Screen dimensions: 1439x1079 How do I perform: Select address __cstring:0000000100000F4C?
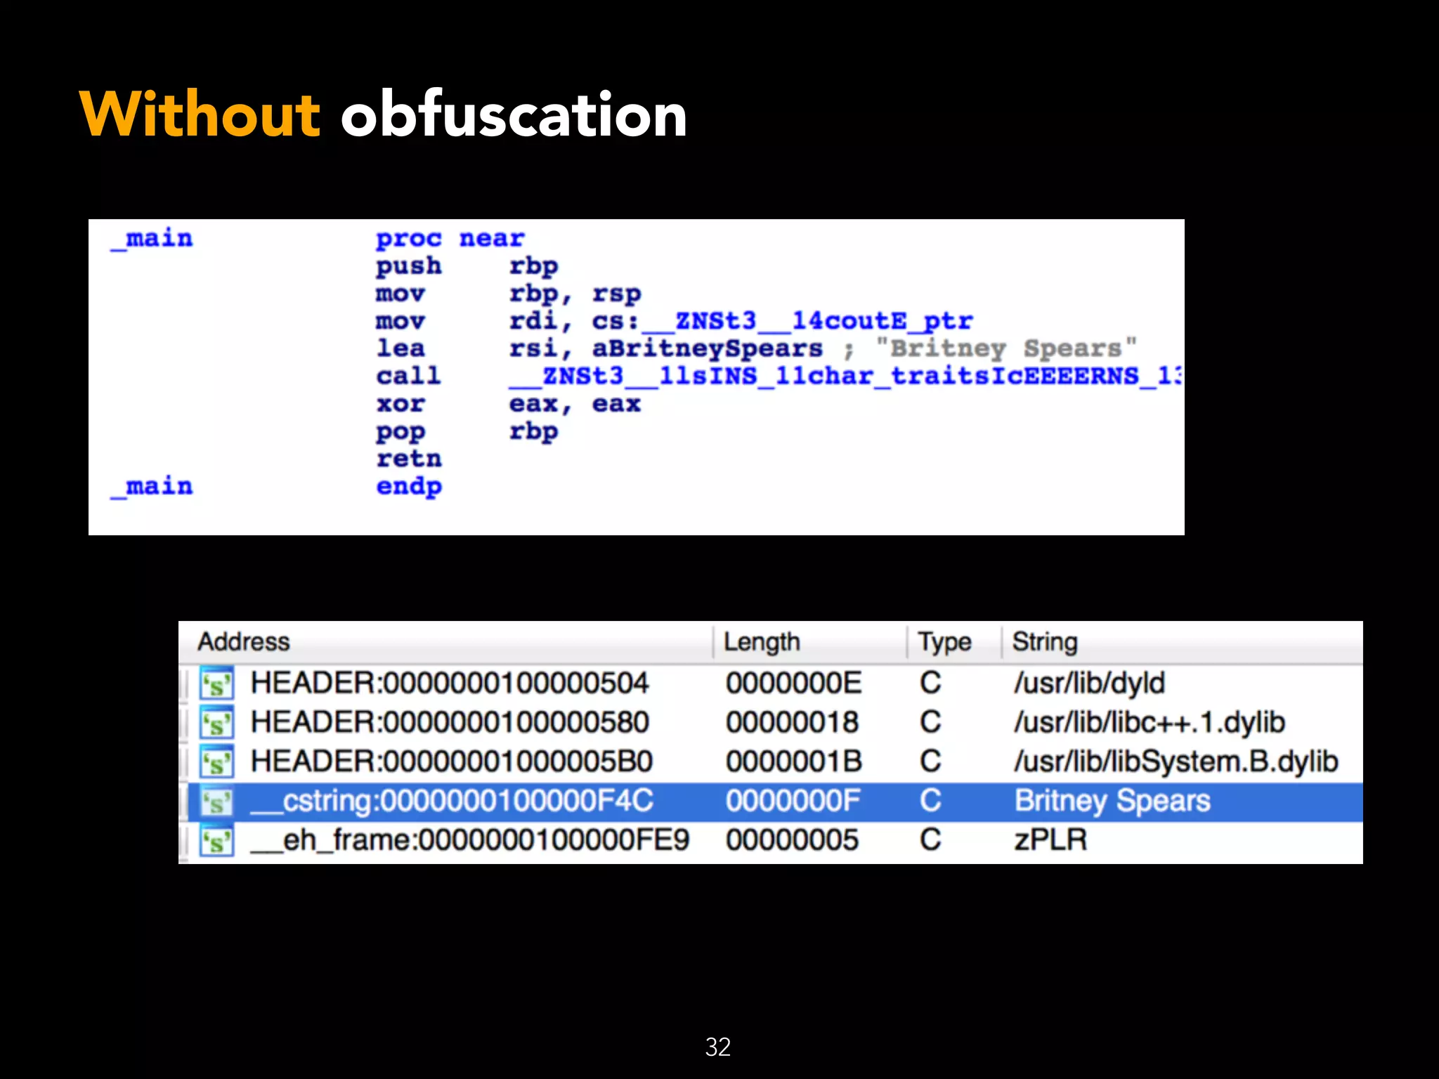[x=452, y=801]
